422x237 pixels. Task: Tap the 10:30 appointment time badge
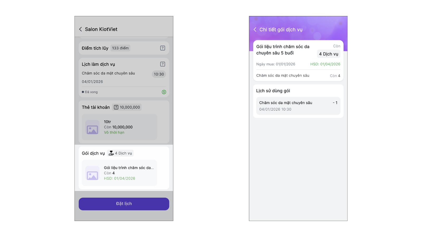159,74
